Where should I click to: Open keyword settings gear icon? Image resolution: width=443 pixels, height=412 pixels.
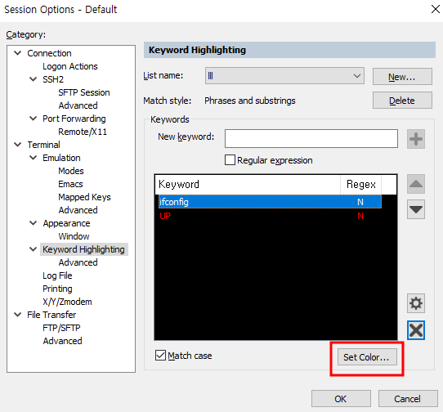tap(415, 303)
